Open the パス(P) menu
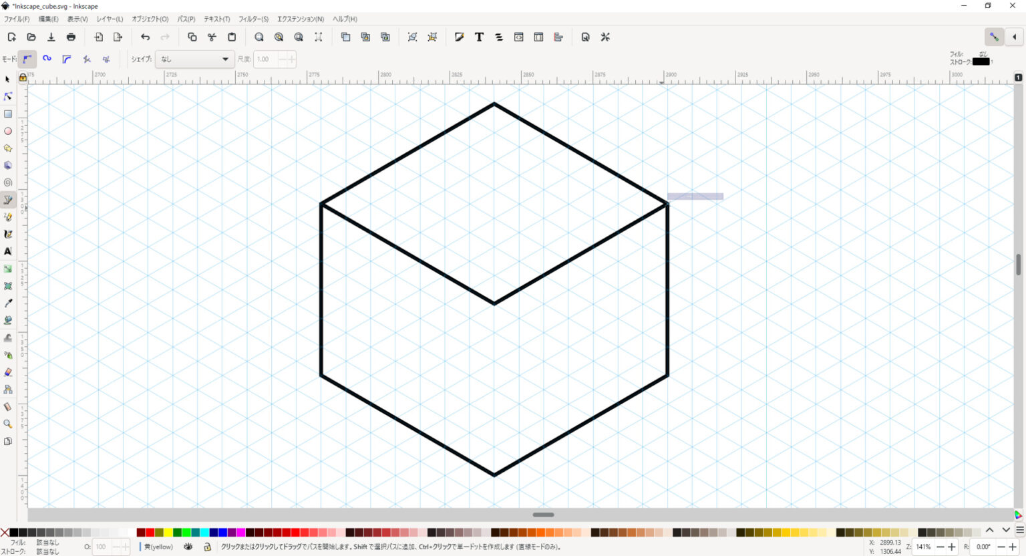 (186, 19)
